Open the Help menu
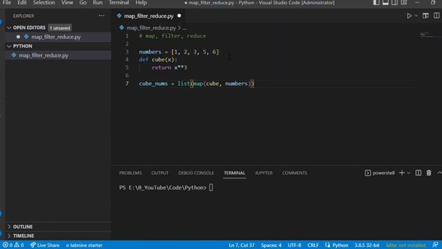 tap(141, 3)
